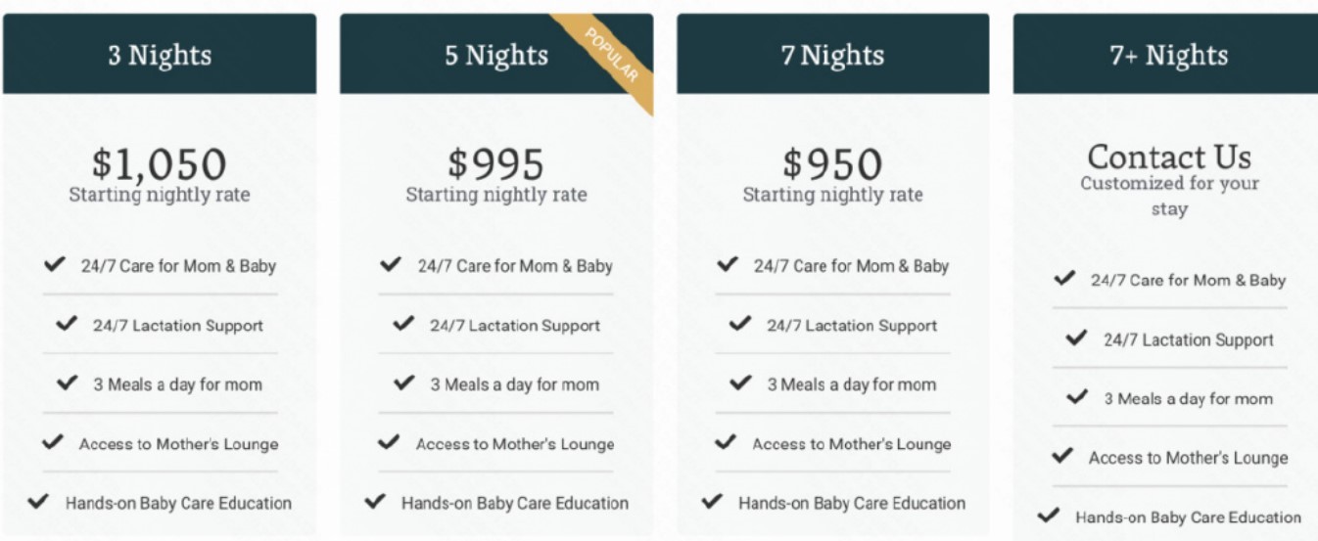Click checkmark beside Hands-on Baby Care in 5 Nights
Image resolution: width=1318 pixels, height=541 pixels.
[376, 502]
